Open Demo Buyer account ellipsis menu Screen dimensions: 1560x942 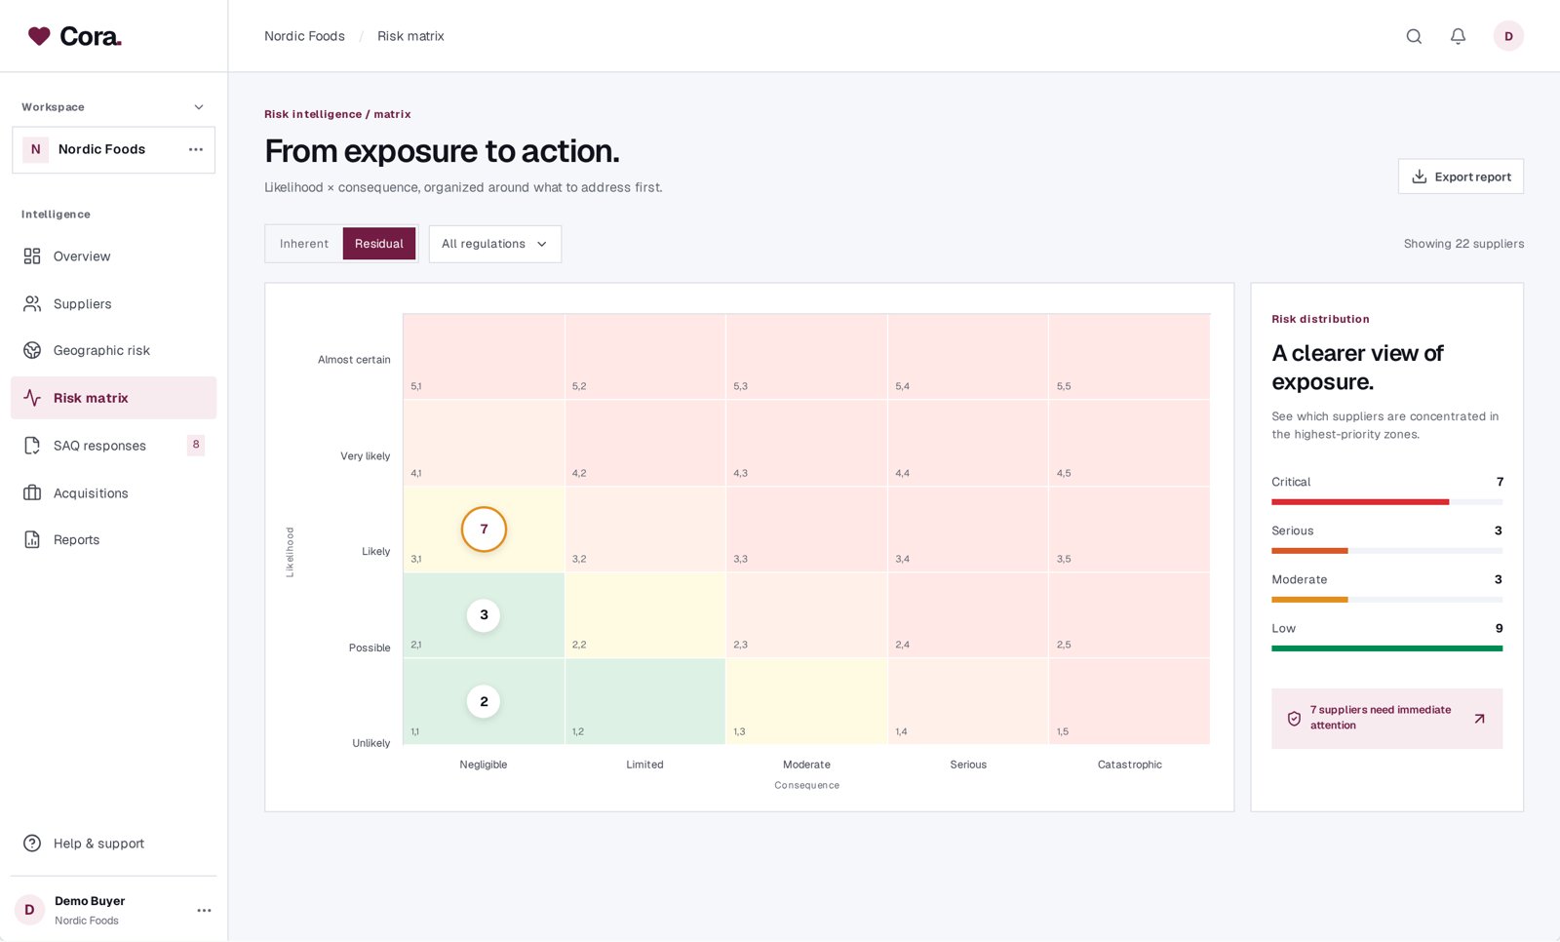pos(204,910)
